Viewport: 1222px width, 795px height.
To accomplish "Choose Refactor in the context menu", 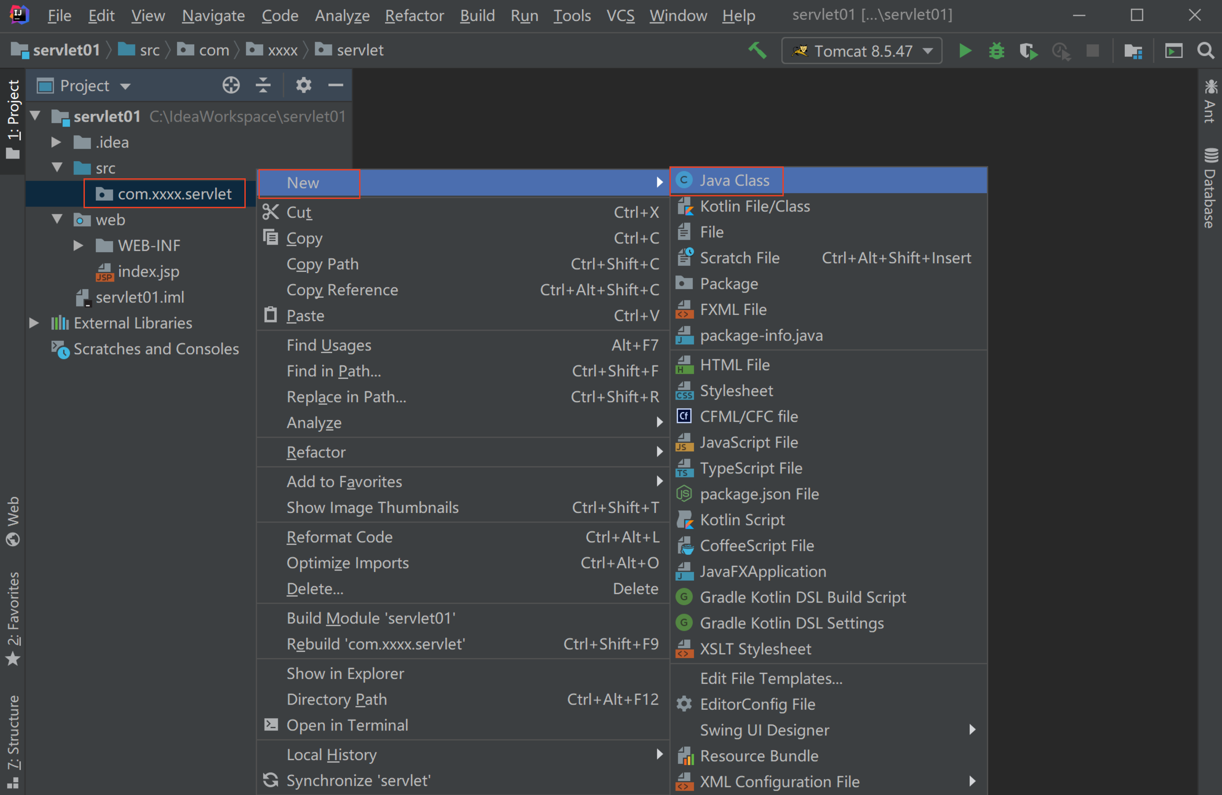I will (x=316, y=452).
